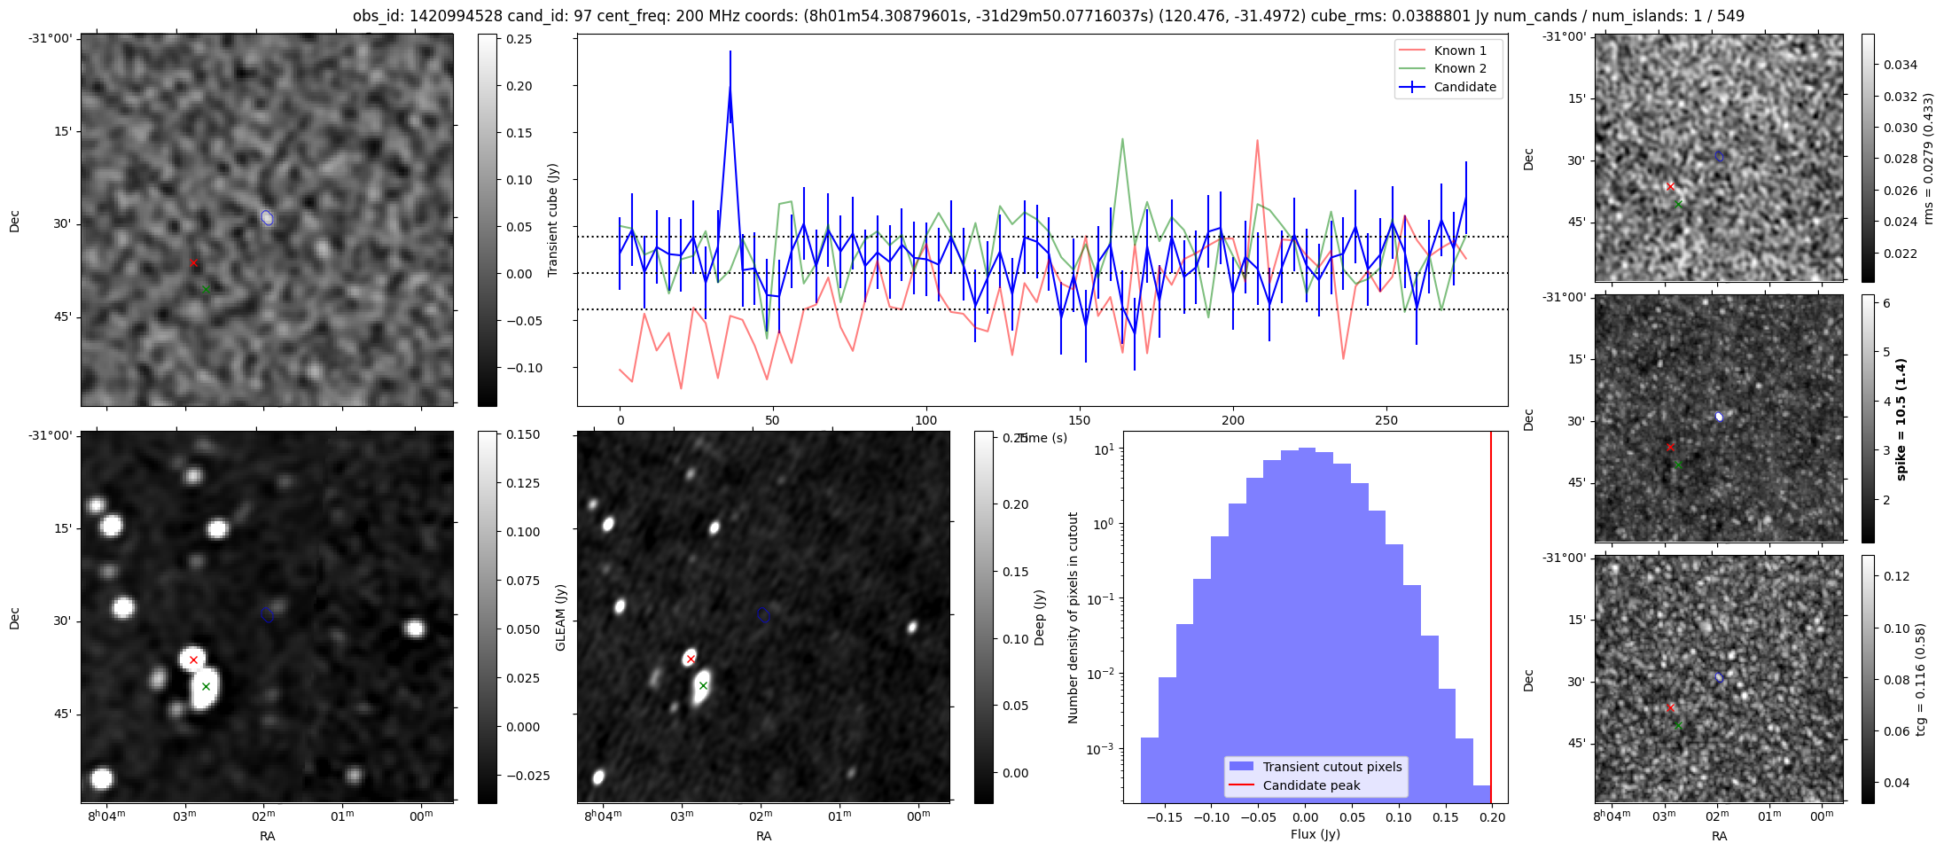Click the white candidate spot in the spike map

tap(1719, 417)
